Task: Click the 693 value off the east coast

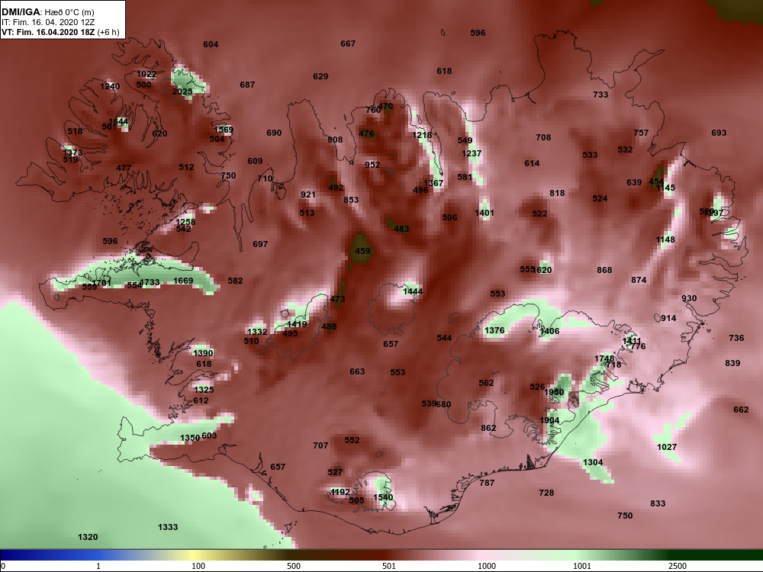Action: (x=719, y=132)
